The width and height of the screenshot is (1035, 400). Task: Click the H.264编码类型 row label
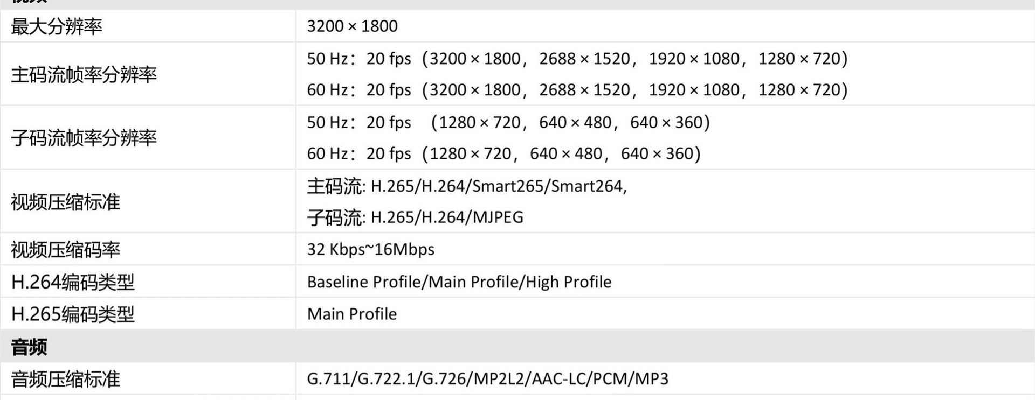point(73,282)
